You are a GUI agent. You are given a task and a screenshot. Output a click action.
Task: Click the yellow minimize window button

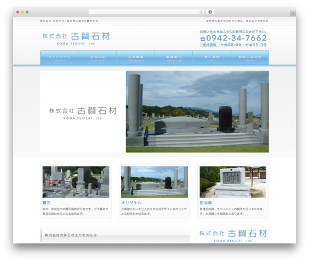pos(22,12)
